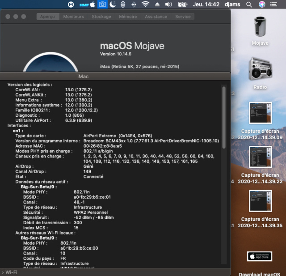Open the djams user menu
Image resolution: width=286 pixels, height=276 pixels.
tap(232, 4)
